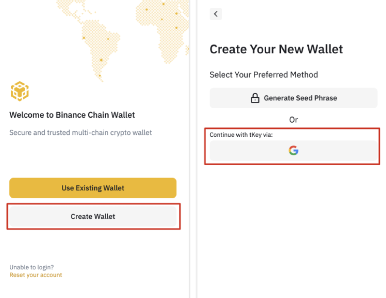Click the Welcome to Binance Chain Wallet heading
The image size is (386, 298).
(72, 115)
